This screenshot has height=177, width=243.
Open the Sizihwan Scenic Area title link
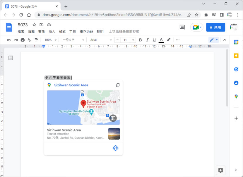(x=71, y=85)
